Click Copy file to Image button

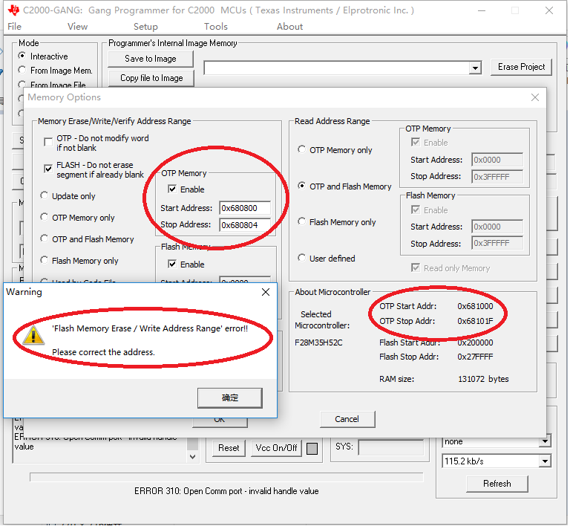coord(151,78)
